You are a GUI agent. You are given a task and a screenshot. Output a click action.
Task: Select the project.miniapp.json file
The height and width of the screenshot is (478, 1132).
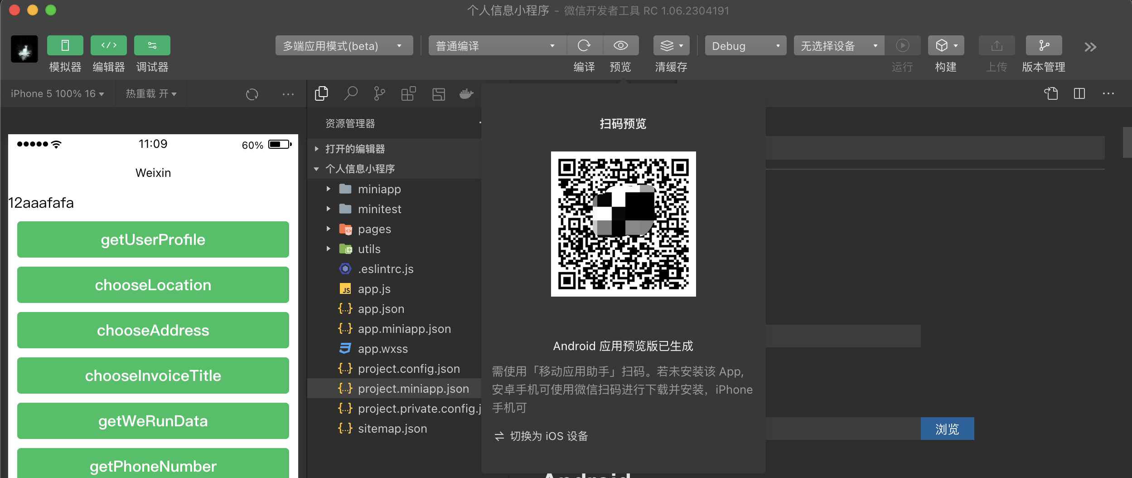pos(394,388)
